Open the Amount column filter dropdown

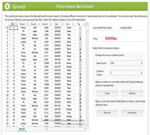point(51,24)
